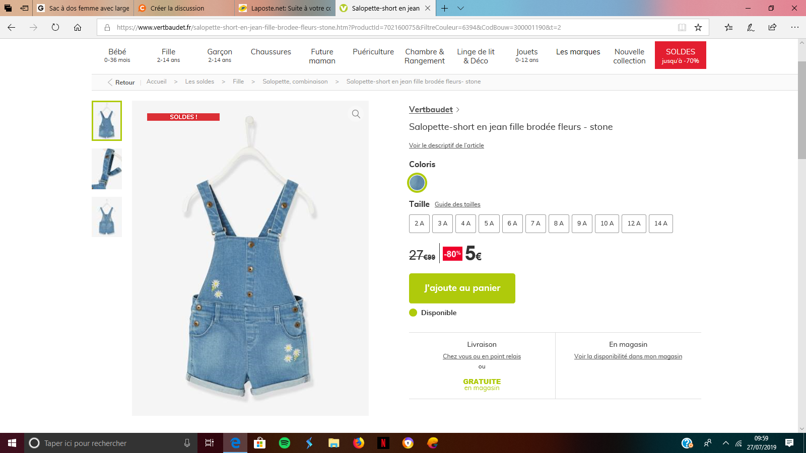The height and width of the screenshot is (453, 806).
Task: Add page to favorites with star icon
Action: (x=698, y=28)
